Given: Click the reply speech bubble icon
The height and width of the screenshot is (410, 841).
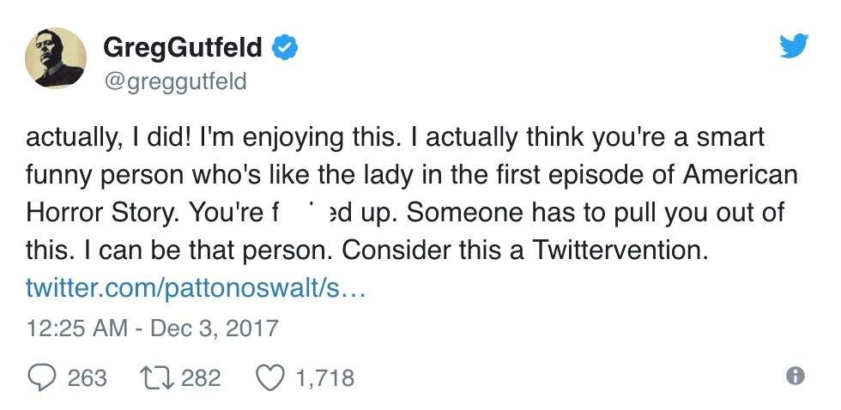Looking at the screenshot, I should (x=42, y=377).
